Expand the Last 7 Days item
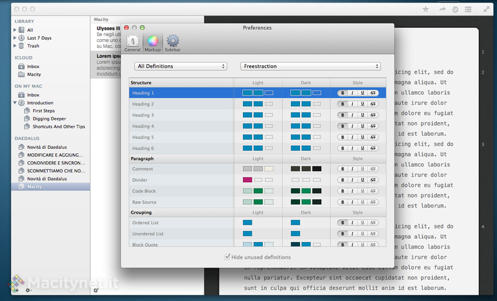Screen dimensions: 497x301 pos(14,38)
